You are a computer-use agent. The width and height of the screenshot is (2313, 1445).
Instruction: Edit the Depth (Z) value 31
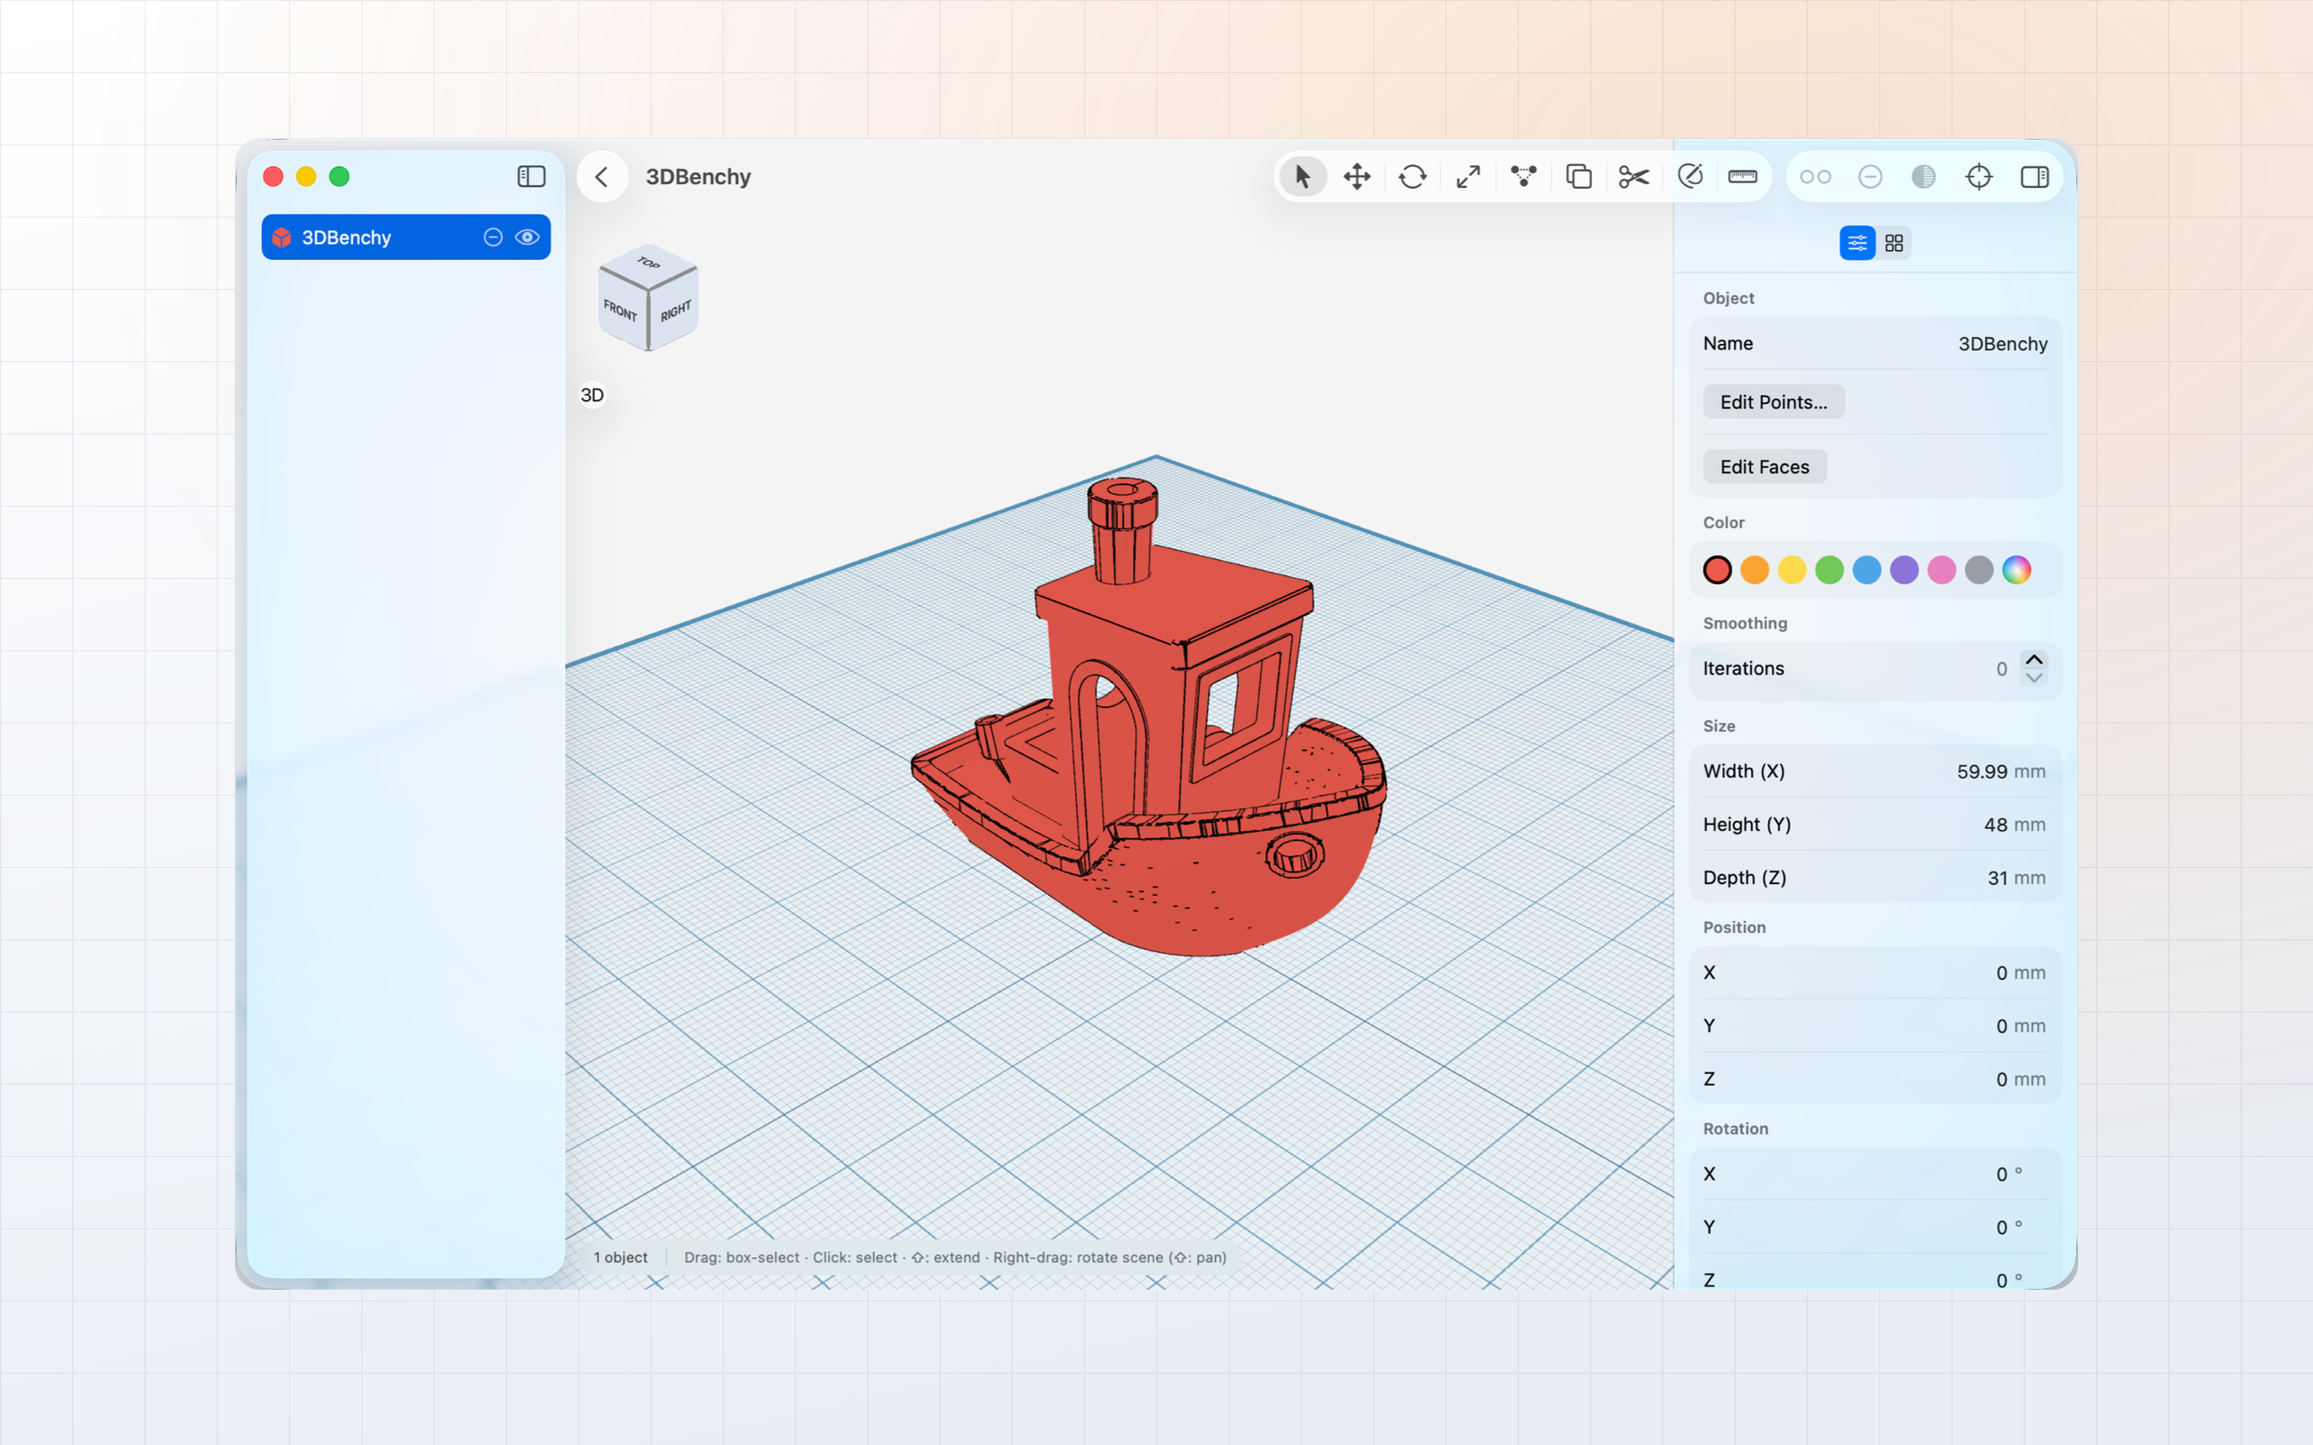(1997, 878)
